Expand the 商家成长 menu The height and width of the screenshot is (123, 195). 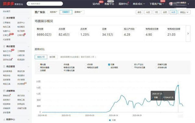(139, 4)
